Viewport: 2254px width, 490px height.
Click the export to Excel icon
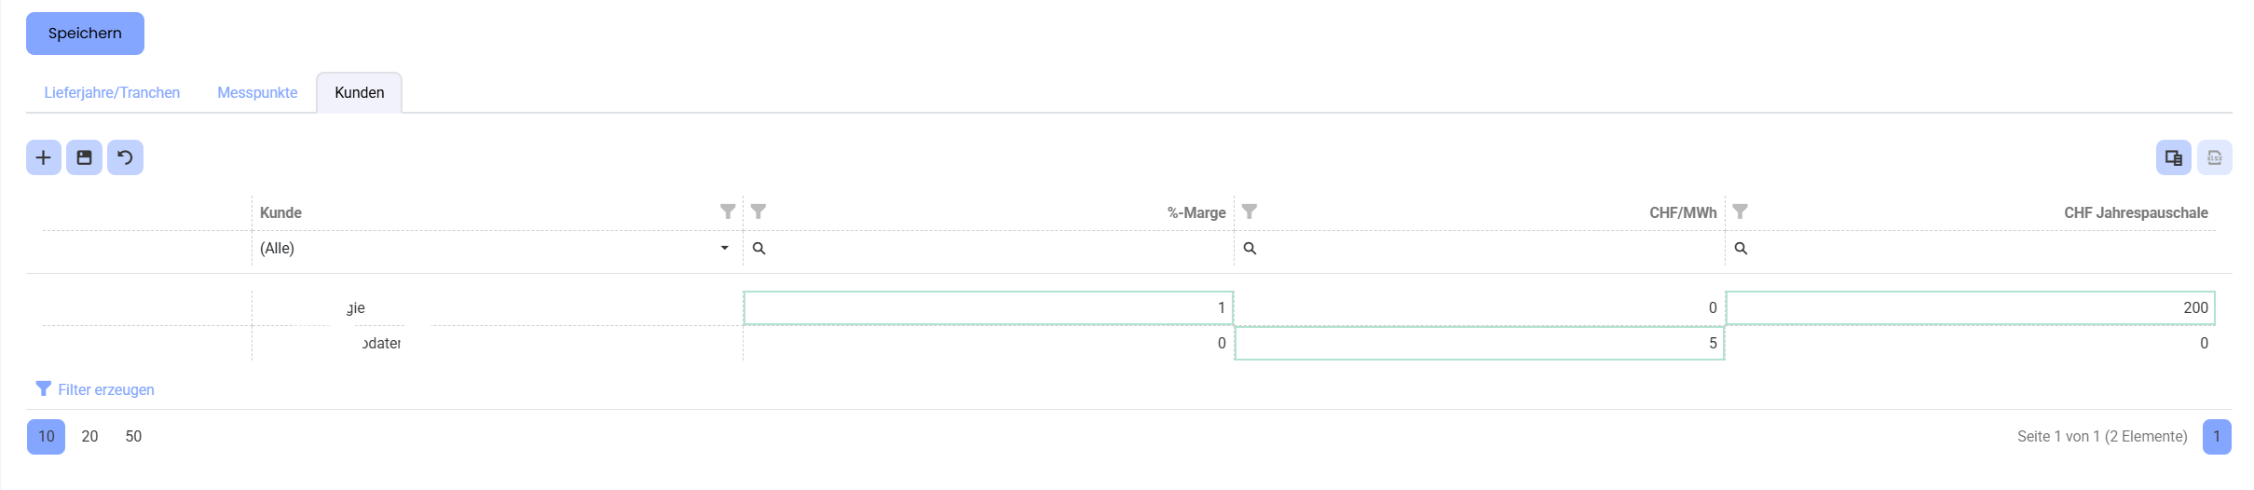2215,157
